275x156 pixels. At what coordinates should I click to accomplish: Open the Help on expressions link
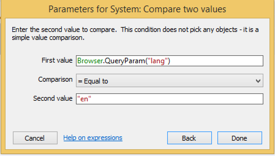[93, 138]
